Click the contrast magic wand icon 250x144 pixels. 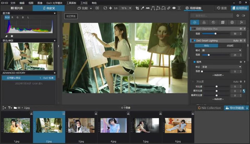pos(244,91)
